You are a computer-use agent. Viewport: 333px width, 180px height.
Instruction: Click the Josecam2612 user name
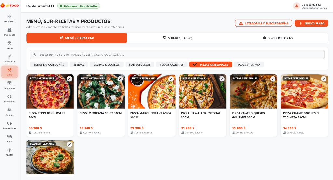click(311, 5)
